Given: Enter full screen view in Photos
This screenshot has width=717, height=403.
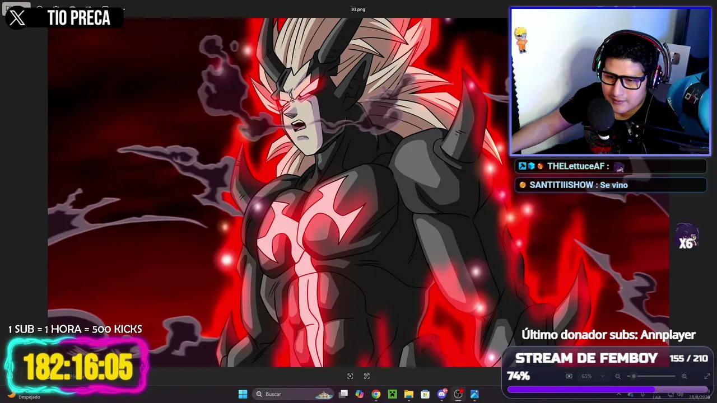Looking at the screenshot, I should 707,376.
